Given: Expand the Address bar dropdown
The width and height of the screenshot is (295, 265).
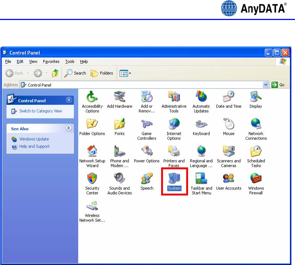Looking at the screenshot, I should pyautogui.click(x=266, y=85).
